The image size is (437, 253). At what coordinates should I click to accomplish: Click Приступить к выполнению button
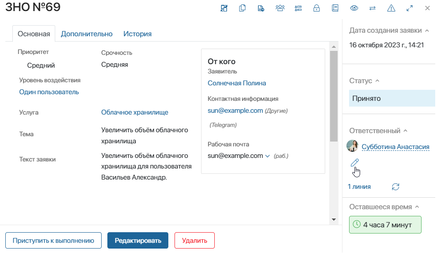coord(53,241)
